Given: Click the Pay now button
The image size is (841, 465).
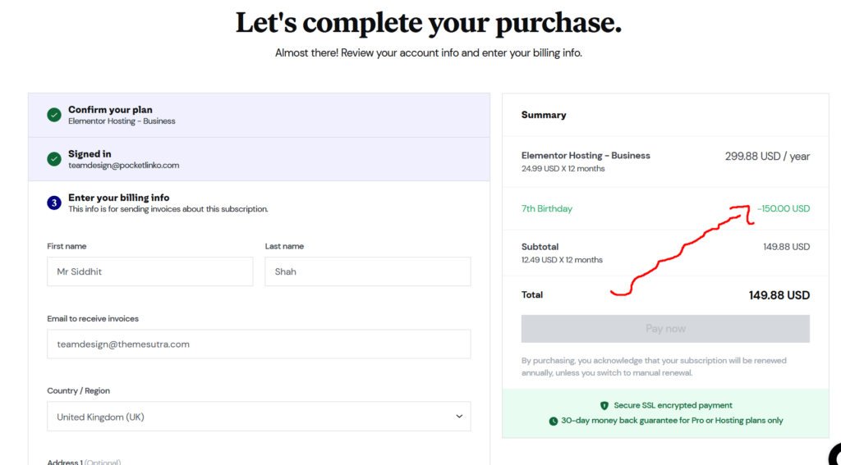Looking at the screenshot, I should [665, 328].
